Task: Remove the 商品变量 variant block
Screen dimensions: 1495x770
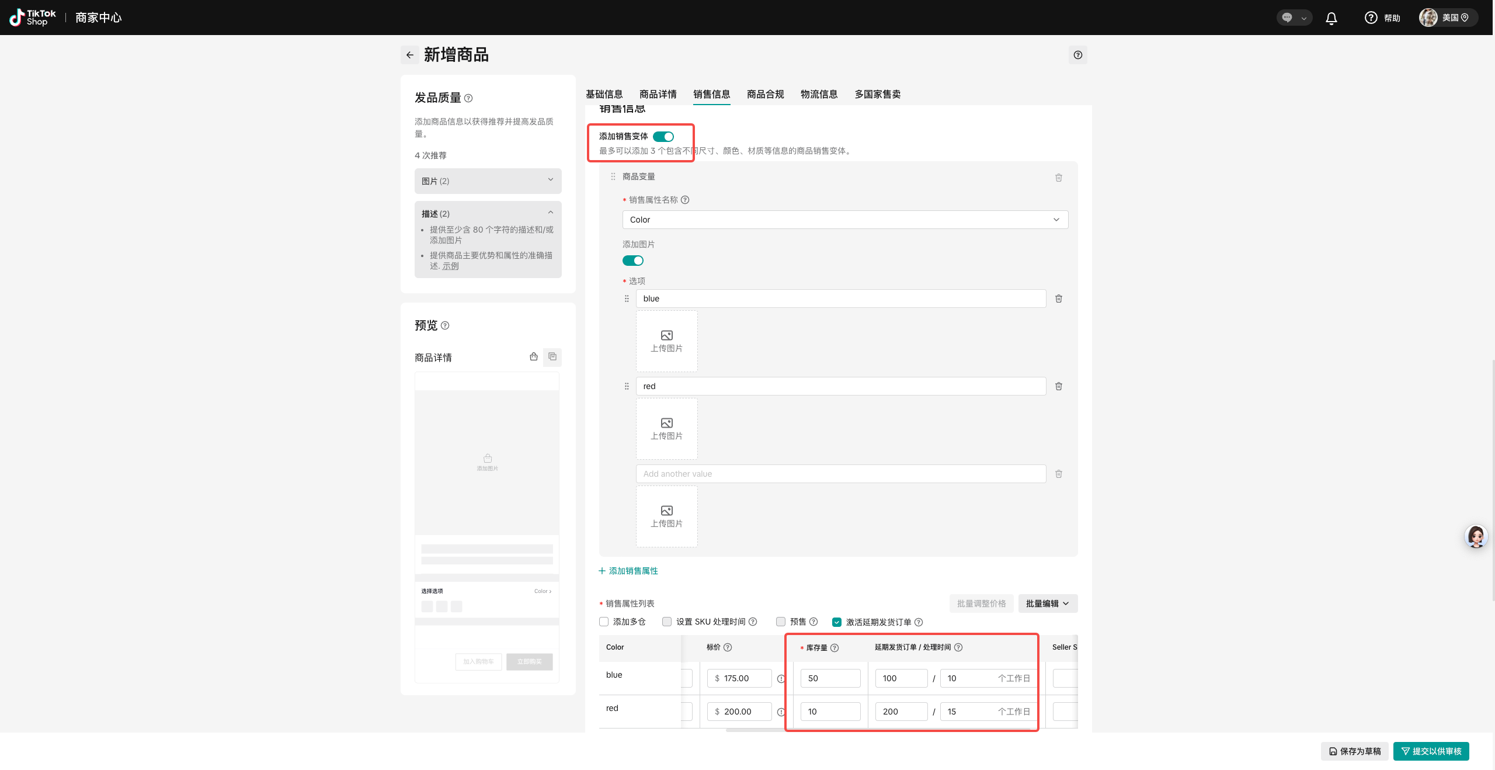Action: click(1058, 178)
